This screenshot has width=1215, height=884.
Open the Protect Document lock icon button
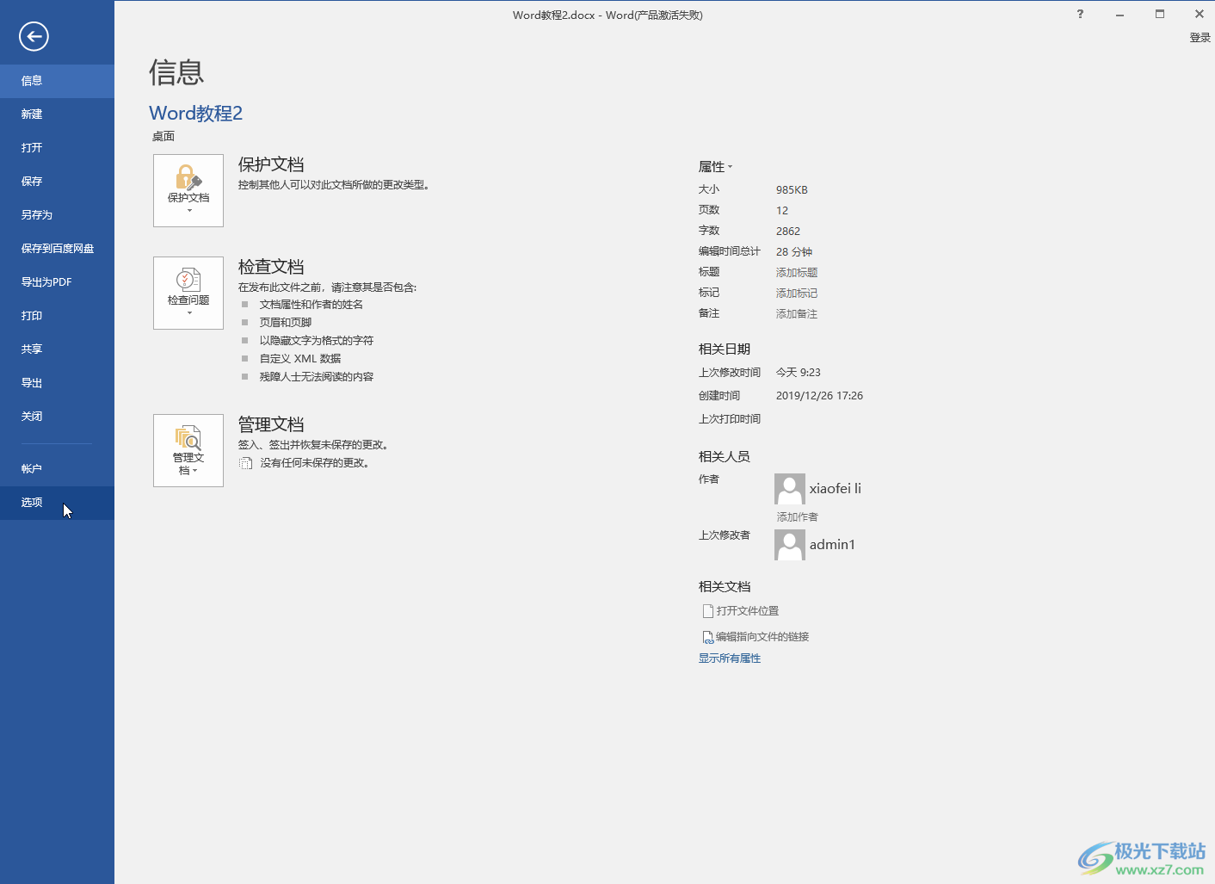188,190
